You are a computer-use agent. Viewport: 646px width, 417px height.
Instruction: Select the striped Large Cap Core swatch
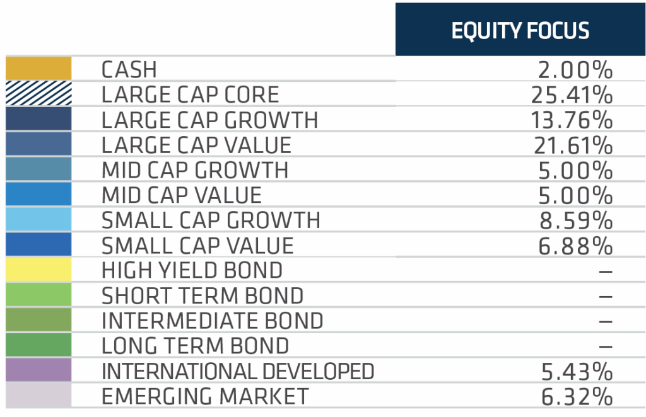point(38,94)
